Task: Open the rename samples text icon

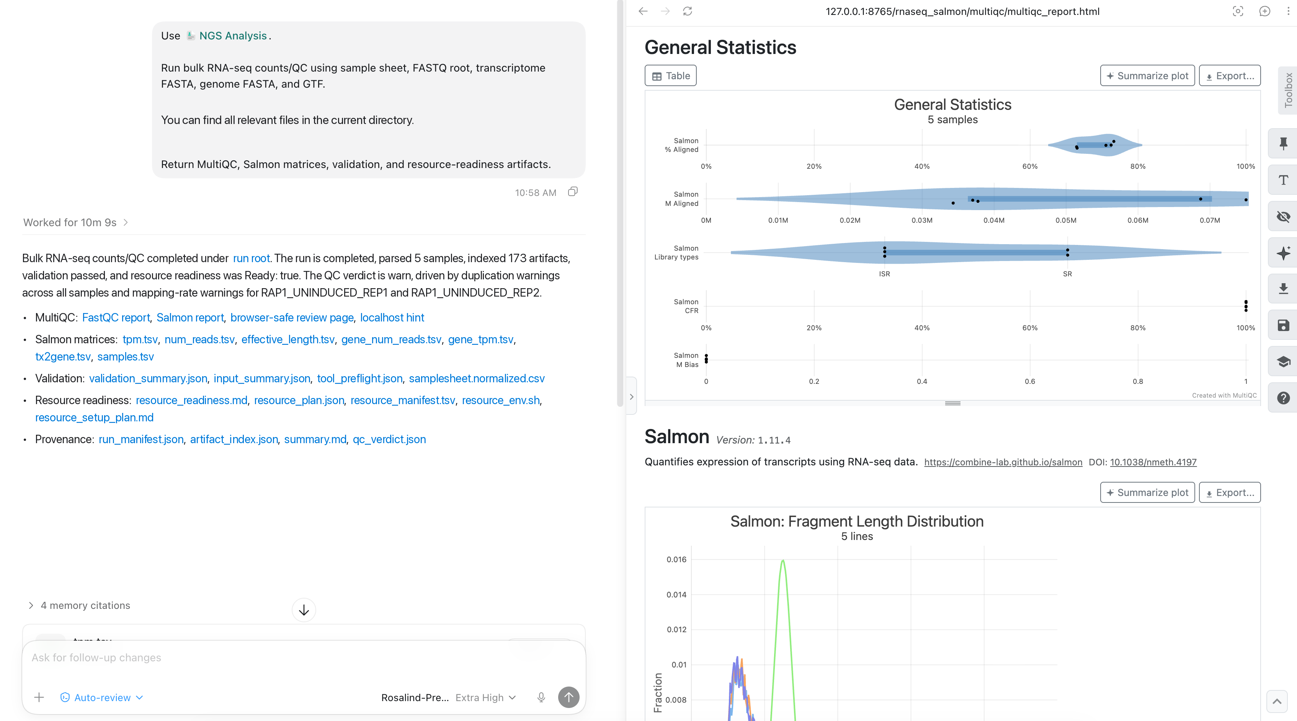Action: click(x=1283, y=180)
